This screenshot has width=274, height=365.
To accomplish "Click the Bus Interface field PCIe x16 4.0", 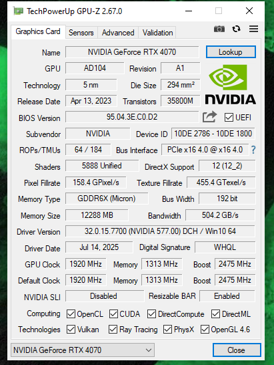I will point(205,150).
